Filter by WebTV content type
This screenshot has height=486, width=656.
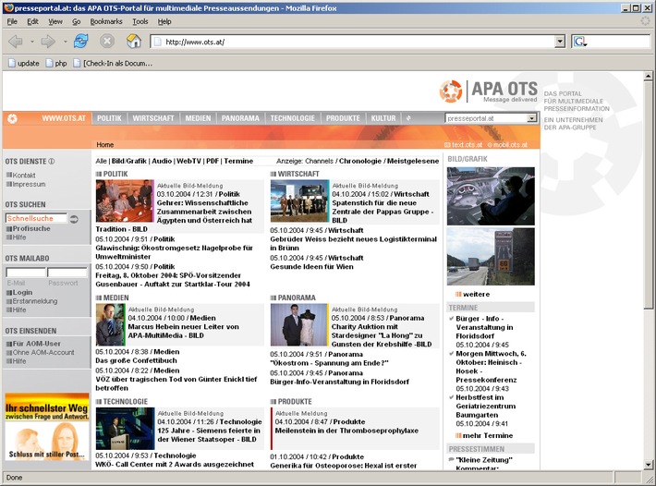[x=188, y=161]
